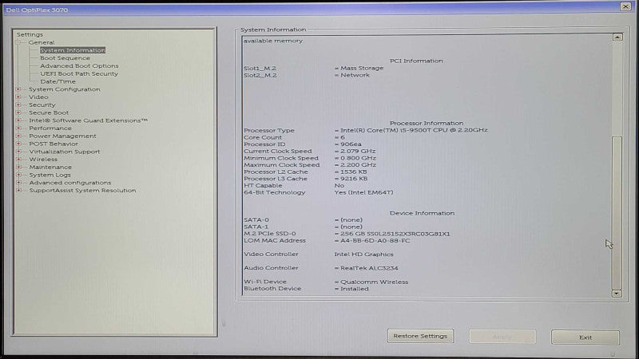Click the Intel HD Graphics entry
The image size is (639, 359).
click(364, 254)
